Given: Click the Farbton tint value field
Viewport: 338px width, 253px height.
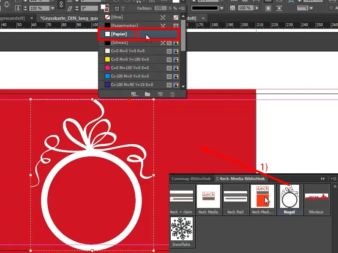Looking at the screenshot, I should pyautogui.click(x=161, y=8).
